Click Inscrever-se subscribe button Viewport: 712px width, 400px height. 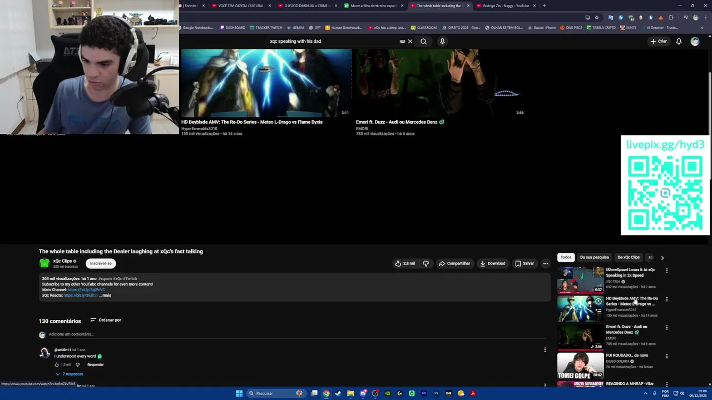click(101, 263)
